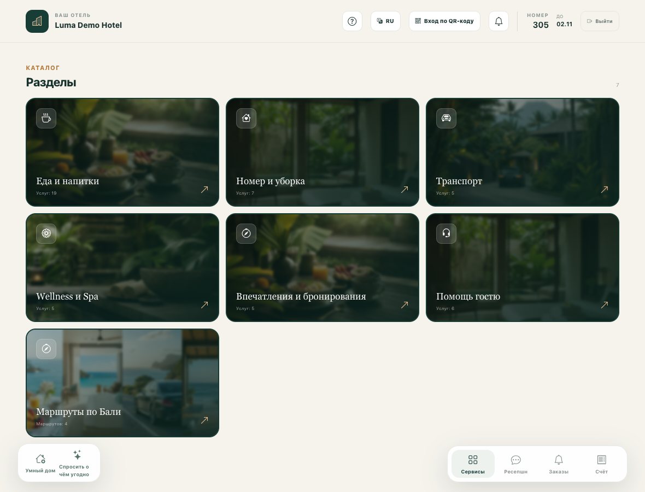The height and width of the screenshot is (492, 645).
Task: Click the notification bell in header
Action: pos(499,21)
